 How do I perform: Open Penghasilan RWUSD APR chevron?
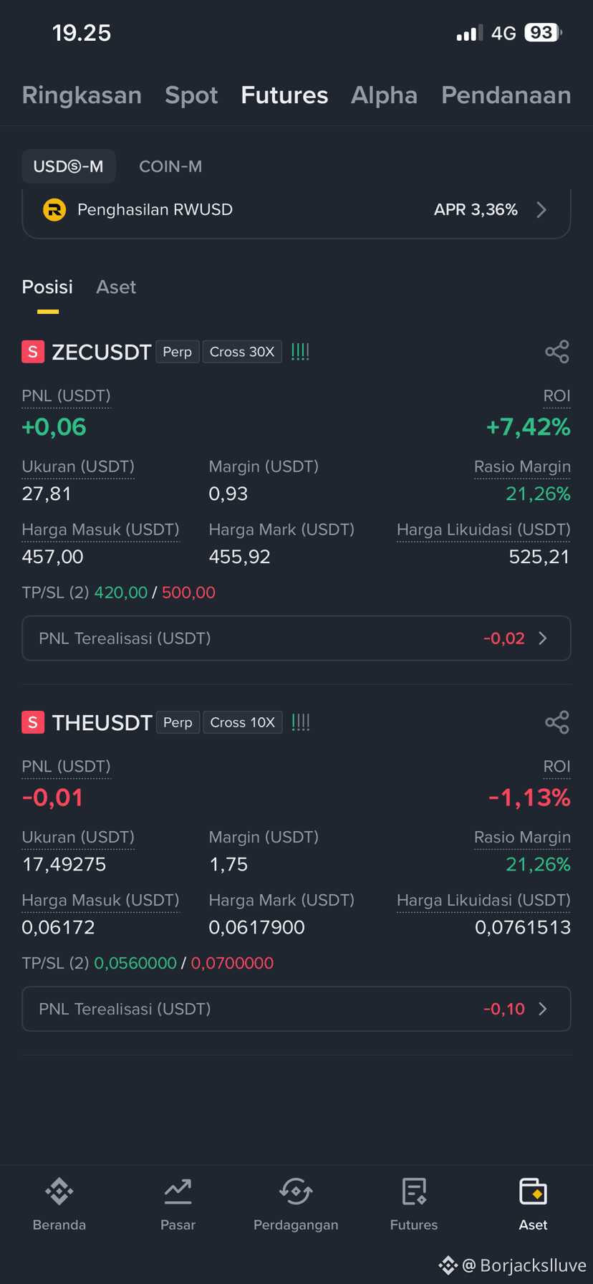click(541, 210)
